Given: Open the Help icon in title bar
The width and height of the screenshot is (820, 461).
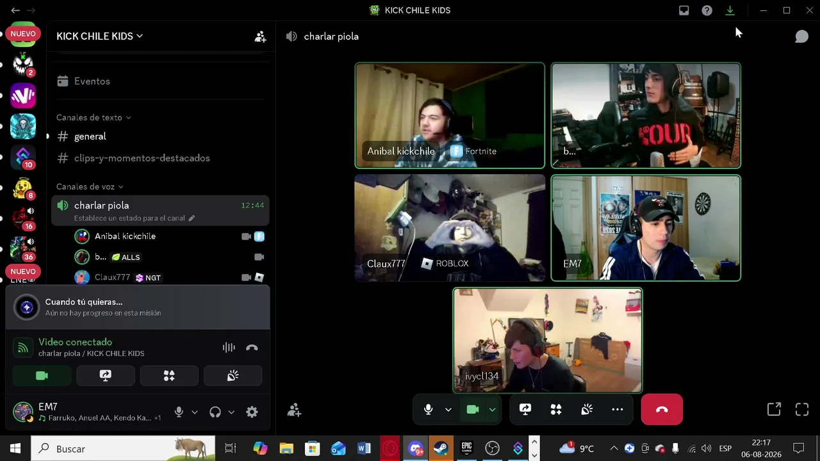Looking at the screenshot, I should (707, 10).
